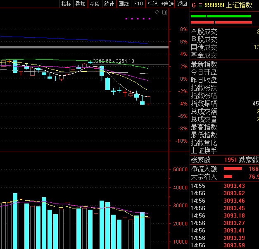The height and width of the screenshot is (249, 259).
Task: Click the 指数涨幅 row label
Action: 204,96
